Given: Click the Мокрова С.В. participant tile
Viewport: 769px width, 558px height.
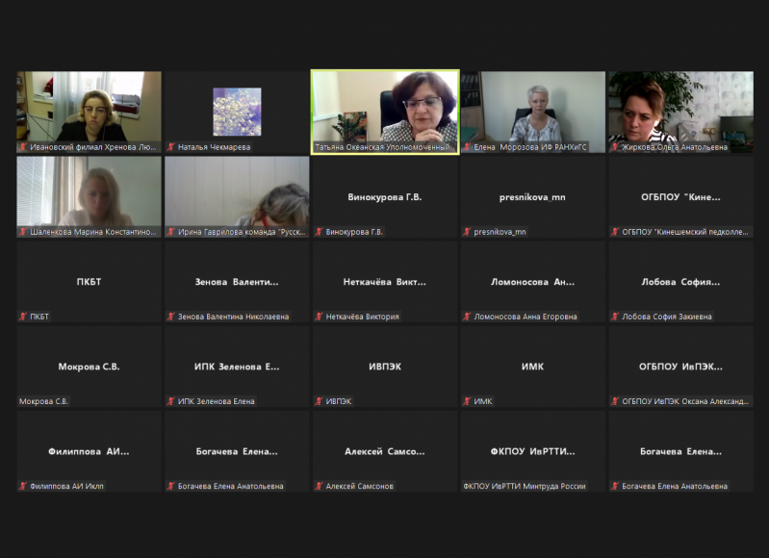Looking at the screenshot, I should pyautogui.click(x=89, y=367).
